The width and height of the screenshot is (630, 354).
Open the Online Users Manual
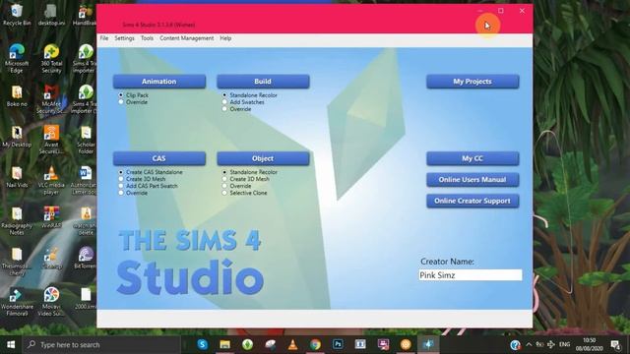tap(472, 180)
